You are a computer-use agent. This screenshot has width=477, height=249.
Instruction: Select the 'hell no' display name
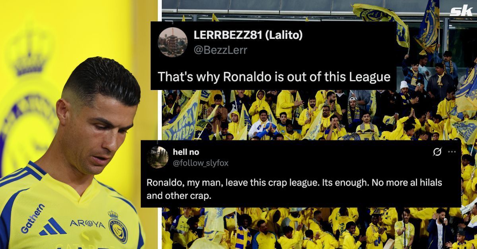(x=186, y=152)
